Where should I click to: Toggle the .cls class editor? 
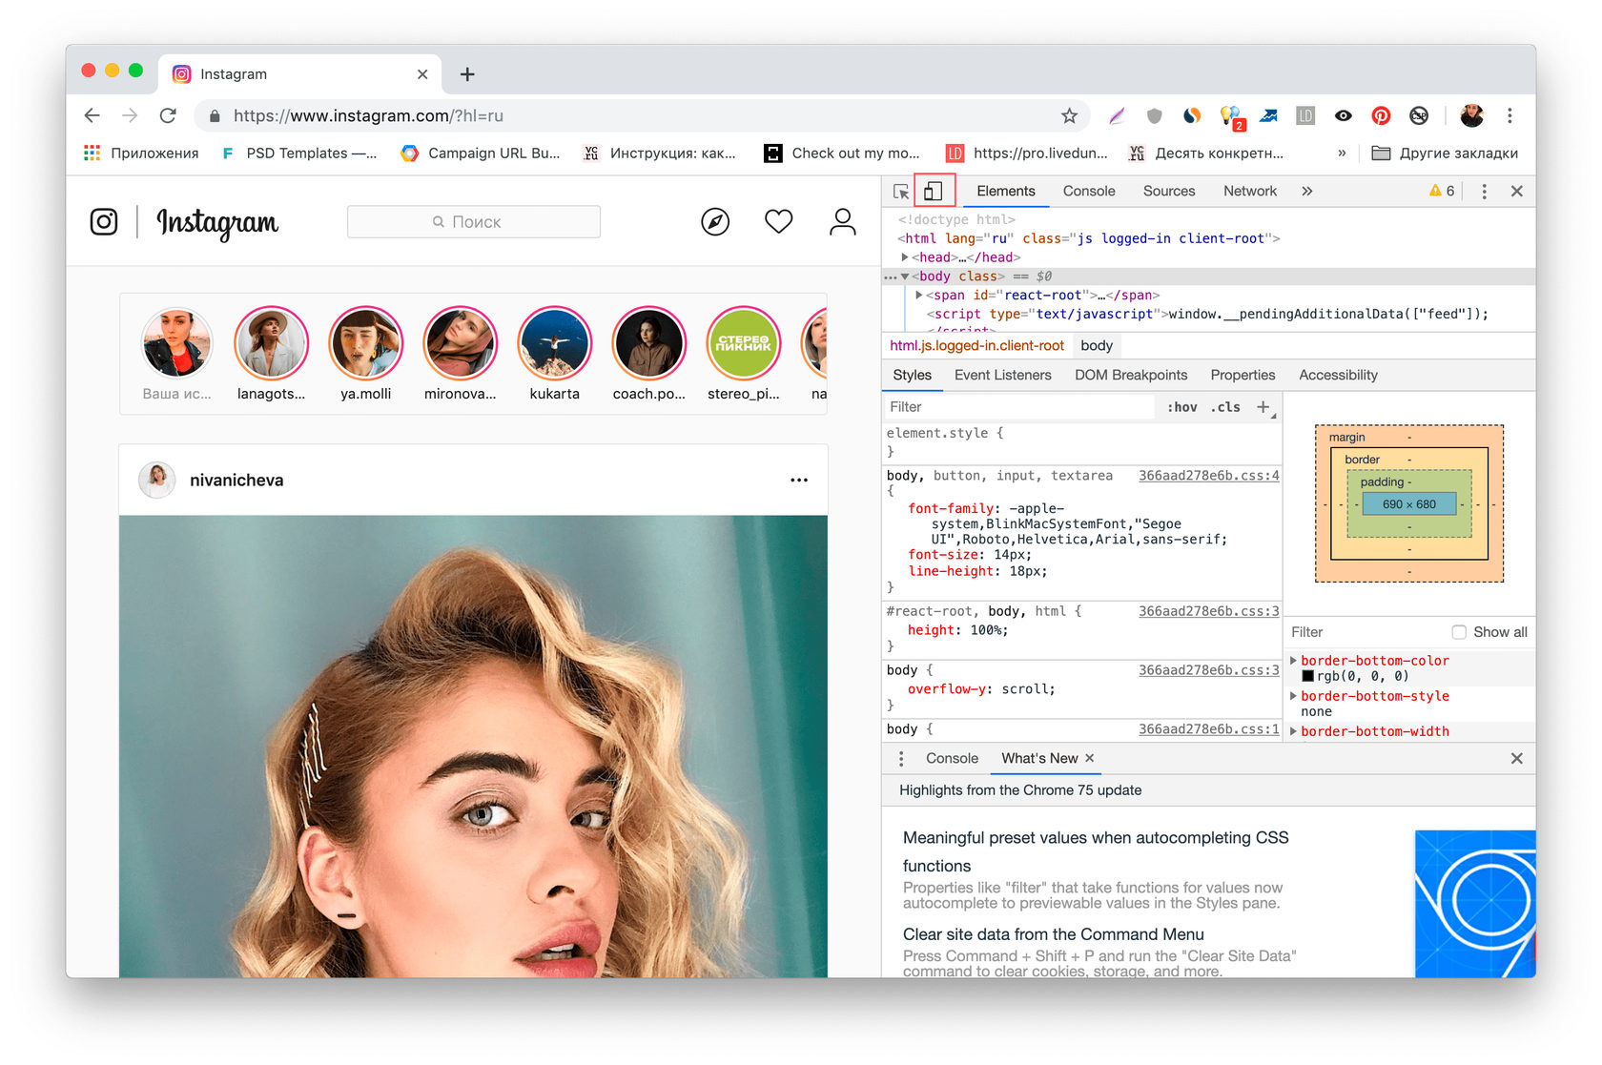pos(1225,407)
